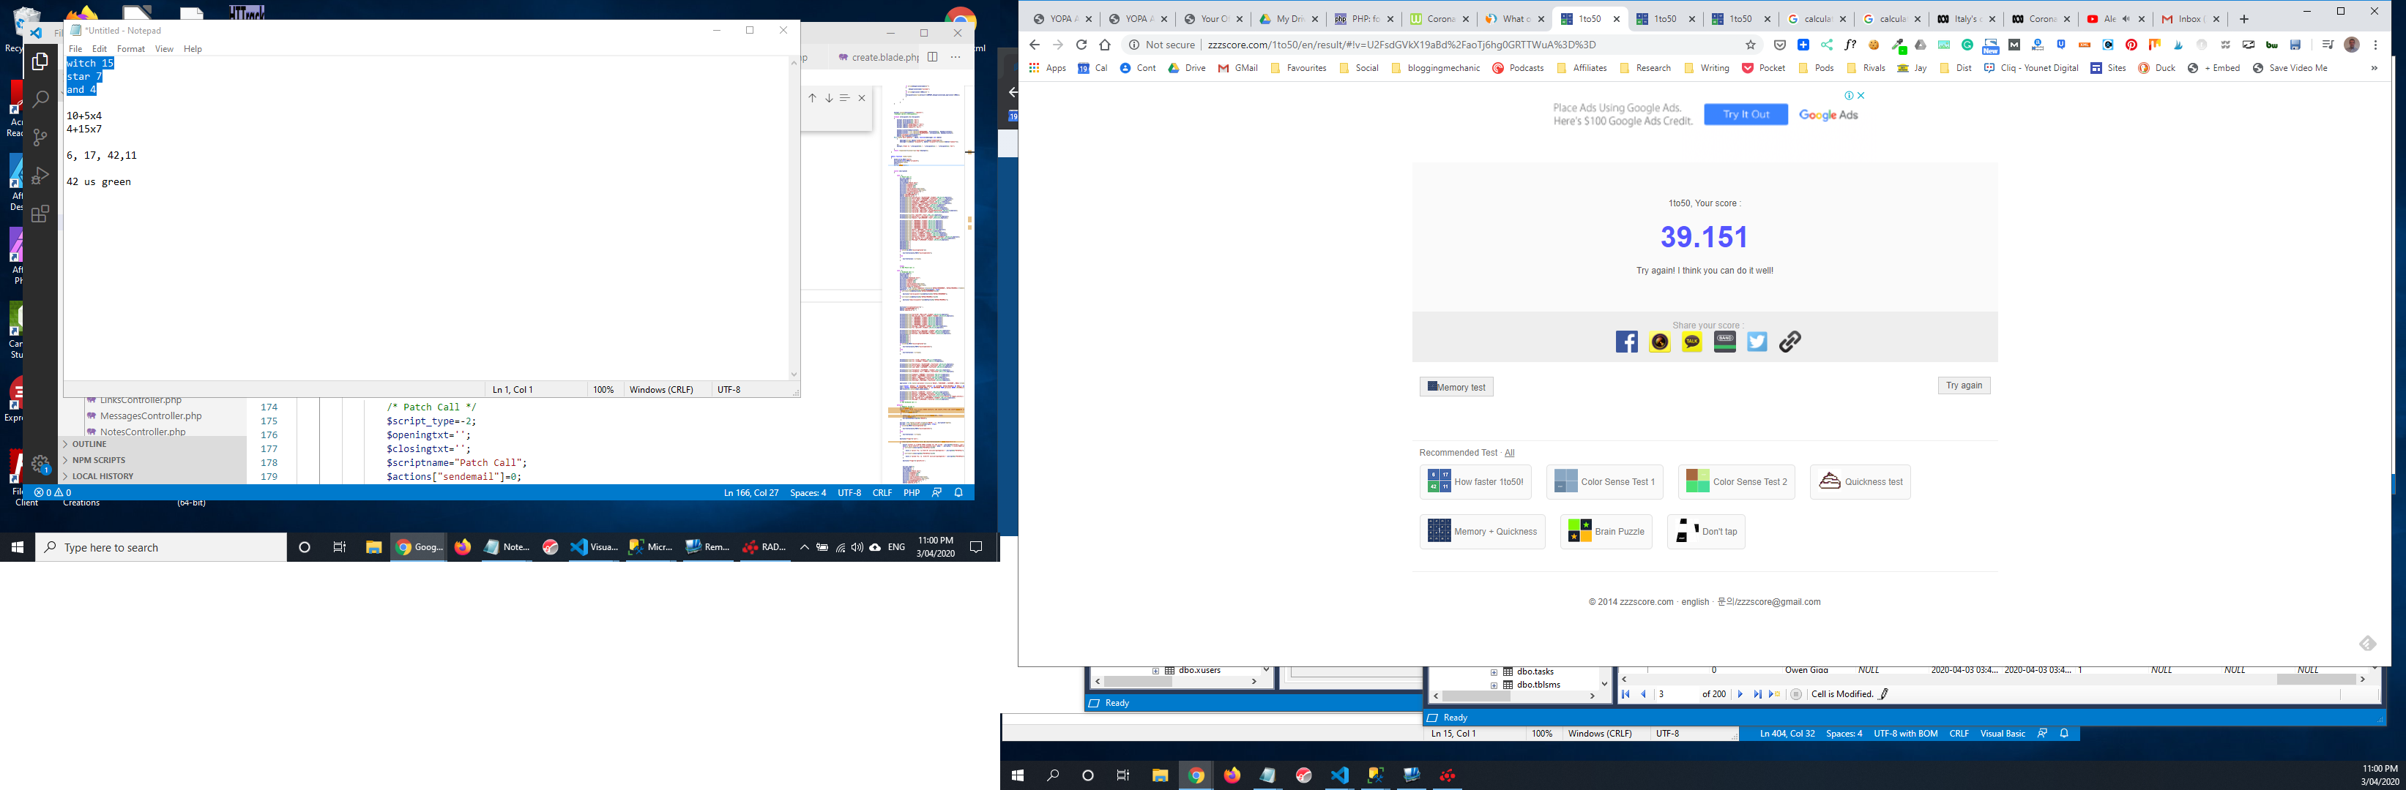Expand dbo.tblsms table node
The height and width of the screenshot is (790, 2406).
pos(1494,685)
